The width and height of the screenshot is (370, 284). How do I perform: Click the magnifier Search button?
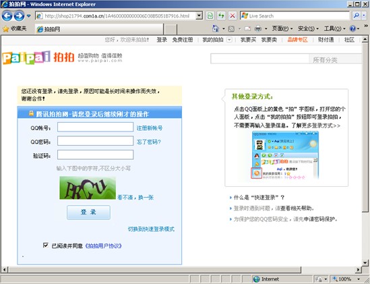357,16
